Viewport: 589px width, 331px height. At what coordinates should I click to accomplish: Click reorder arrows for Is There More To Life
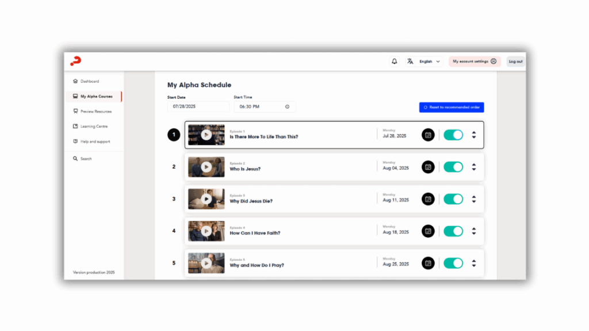(474, 135)
